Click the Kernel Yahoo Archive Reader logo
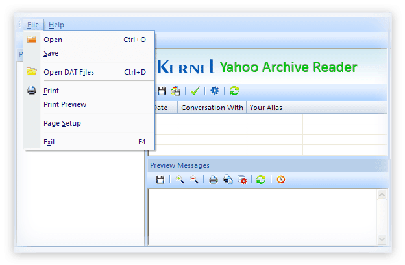This screenshot has height=265, width=405. point(257,67)
